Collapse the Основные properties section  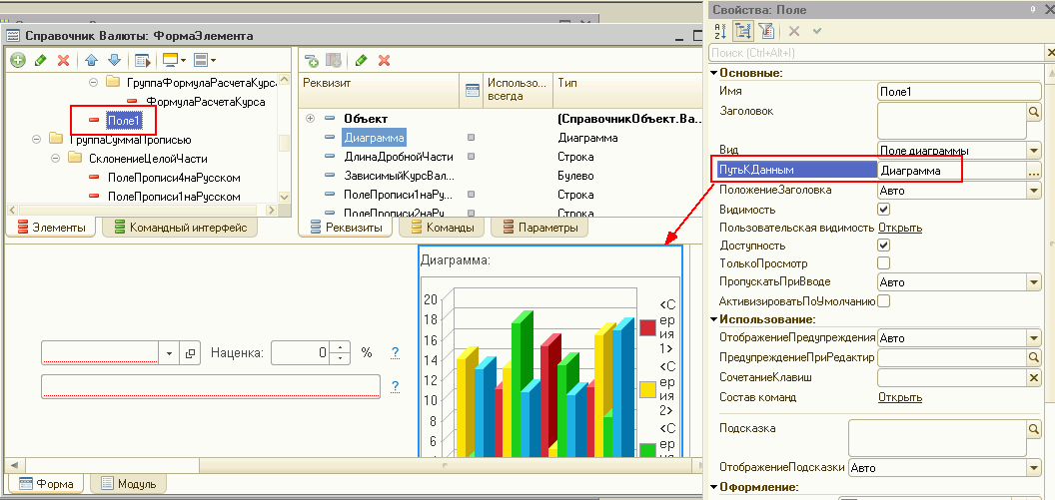[714, 73]
